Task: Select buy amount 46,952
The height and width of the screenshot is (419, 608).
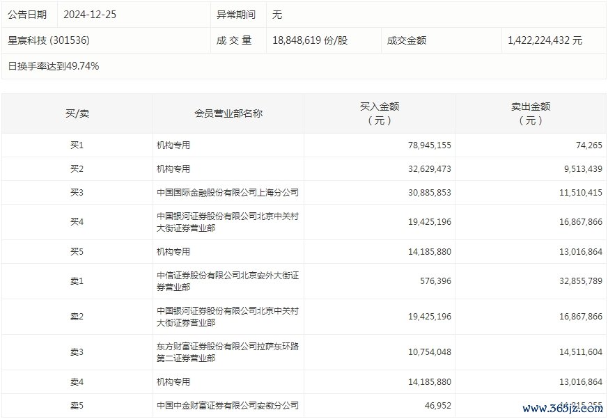Action: click(438, 406)
